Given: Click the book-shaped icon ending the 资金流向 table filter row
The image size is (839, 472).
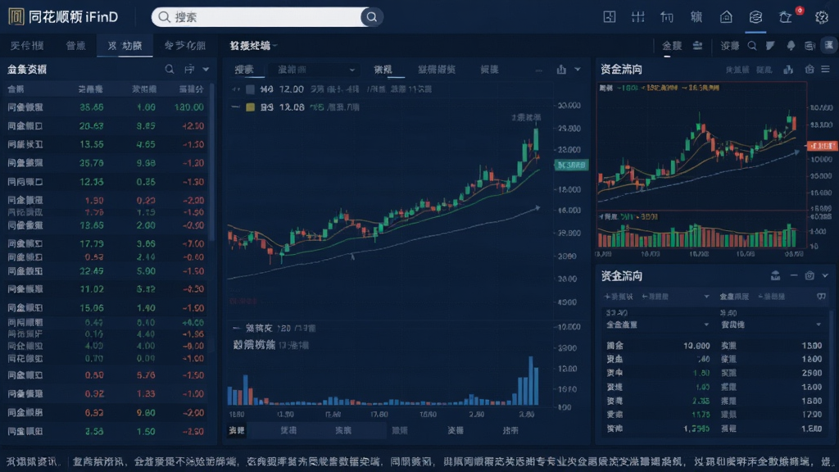Looking at the screenshot, I should [821, 297].
